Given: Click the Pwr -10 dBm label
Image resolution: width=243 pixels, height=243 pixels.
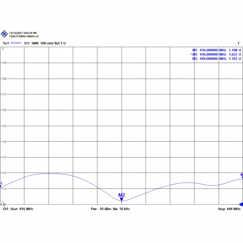Looking at the screenshot, I should (x=101, y=209).
